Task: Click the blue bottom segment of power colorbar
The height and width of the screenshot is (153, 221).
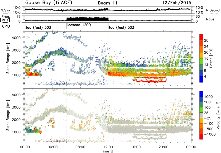Action: click(201, 79)
